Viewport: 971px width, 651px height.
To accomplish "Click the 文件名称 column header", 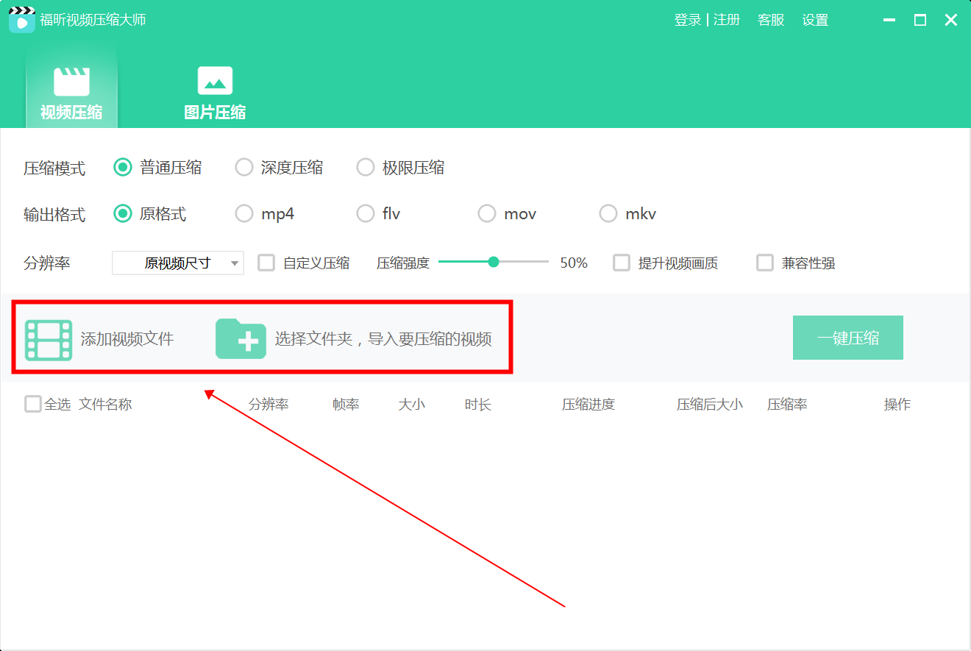I will click(105, 404).
